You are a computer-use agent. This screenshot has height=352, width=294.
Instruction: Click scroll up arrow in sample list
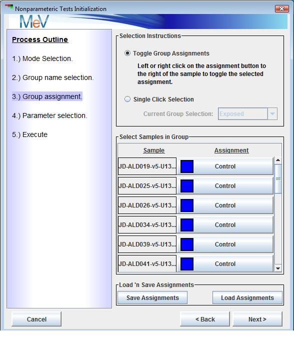pyautogui.click(x=278, y=160)
